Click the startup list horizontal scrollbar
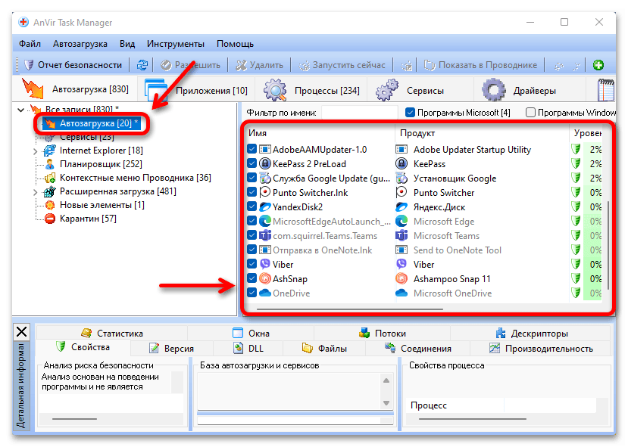The height and width of the screenshot is (447, 628). (350, 309)
